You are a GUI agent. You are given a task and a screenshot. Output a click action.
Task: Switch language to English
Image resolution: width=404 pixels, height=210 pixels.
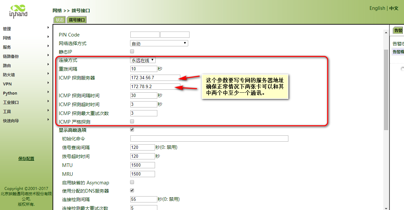tap(377, 8)
